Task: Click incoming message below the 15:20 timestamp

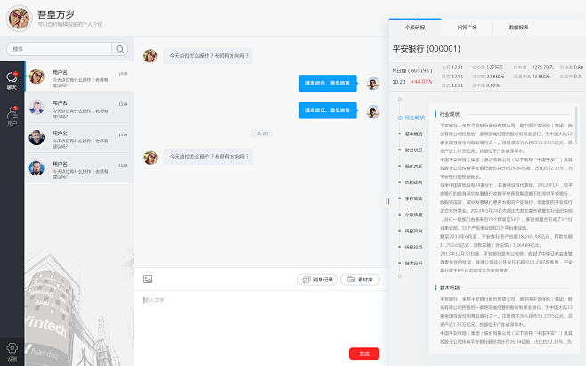Action: tap(208, 156)
